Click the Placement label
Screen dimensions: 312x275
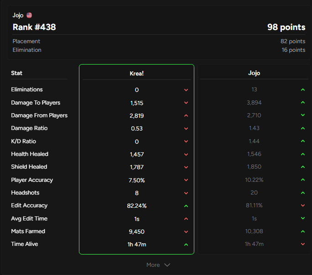(x=26, y=41)
